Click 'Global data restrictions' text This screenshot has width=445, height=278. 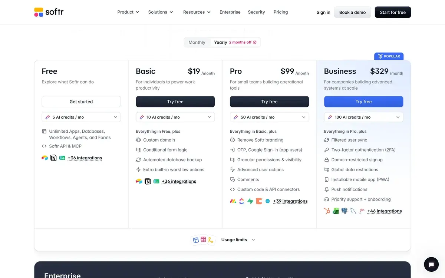point(355,170)
